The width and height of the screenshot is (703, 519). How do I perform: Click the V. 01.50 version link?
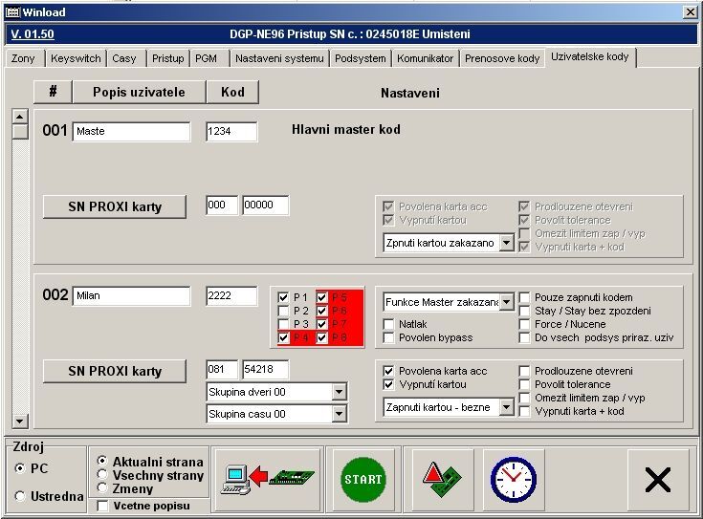(33, 34)
